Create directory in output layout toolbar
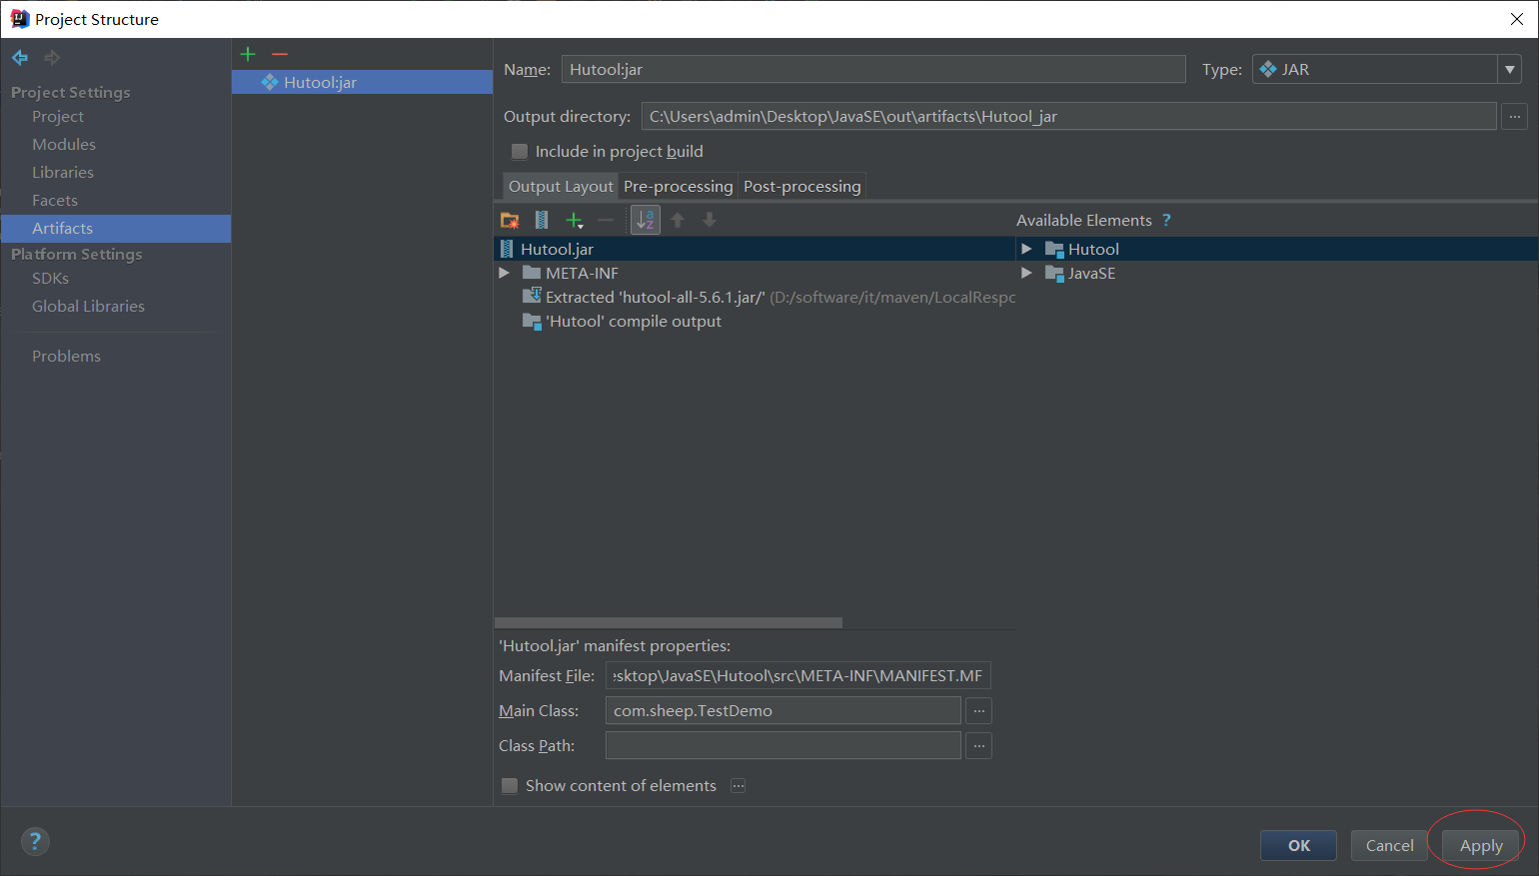 510,220
